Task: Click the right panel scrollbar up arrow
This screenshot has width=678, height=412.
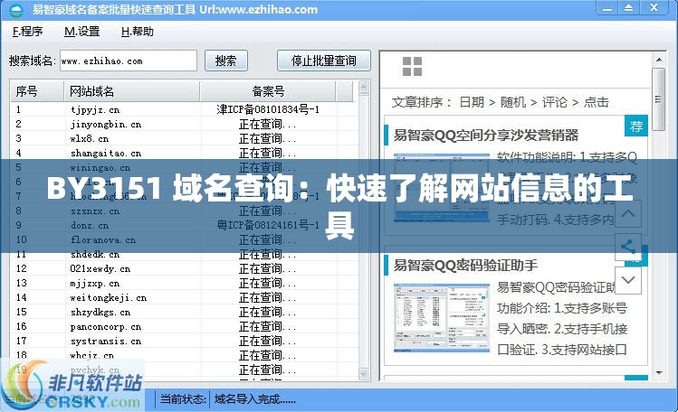Action: [659, 60]
